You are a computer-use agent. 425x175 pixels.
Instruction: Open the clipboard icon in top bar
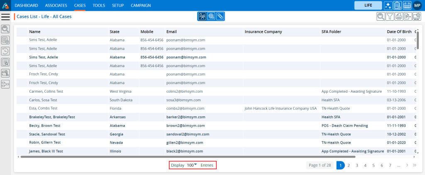(397, 5)
